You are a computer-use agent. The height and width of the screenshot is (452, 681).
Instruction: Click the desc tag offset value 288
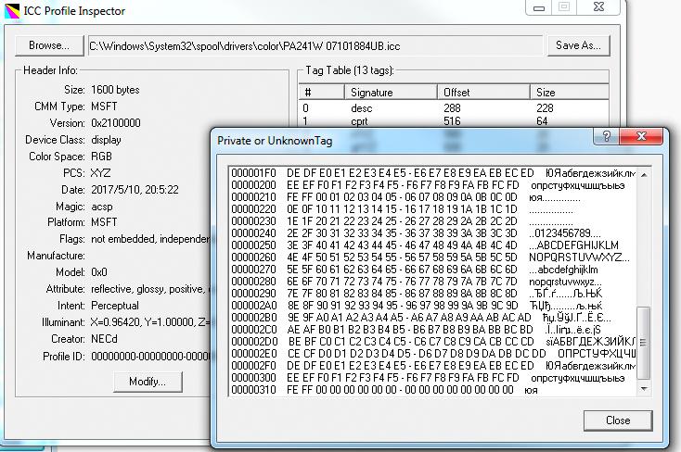452,108
